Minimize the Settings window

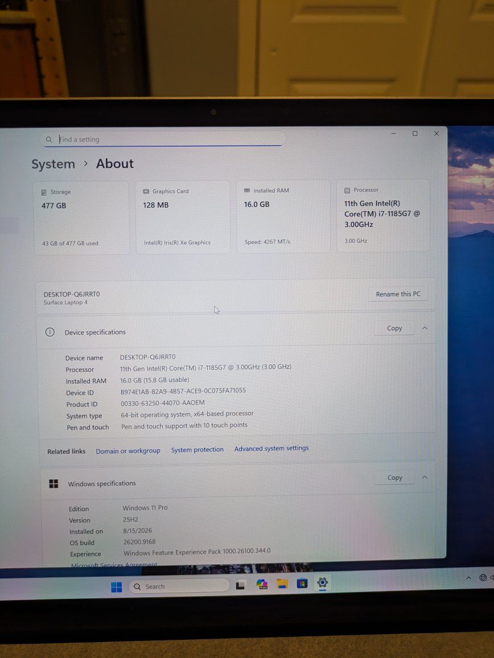[x=393, y=133]
